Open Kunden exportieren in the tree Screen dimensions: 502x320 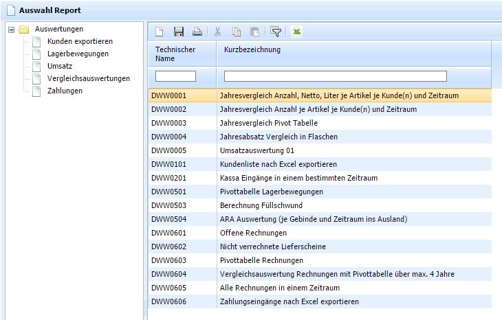[x=79, y=42]
